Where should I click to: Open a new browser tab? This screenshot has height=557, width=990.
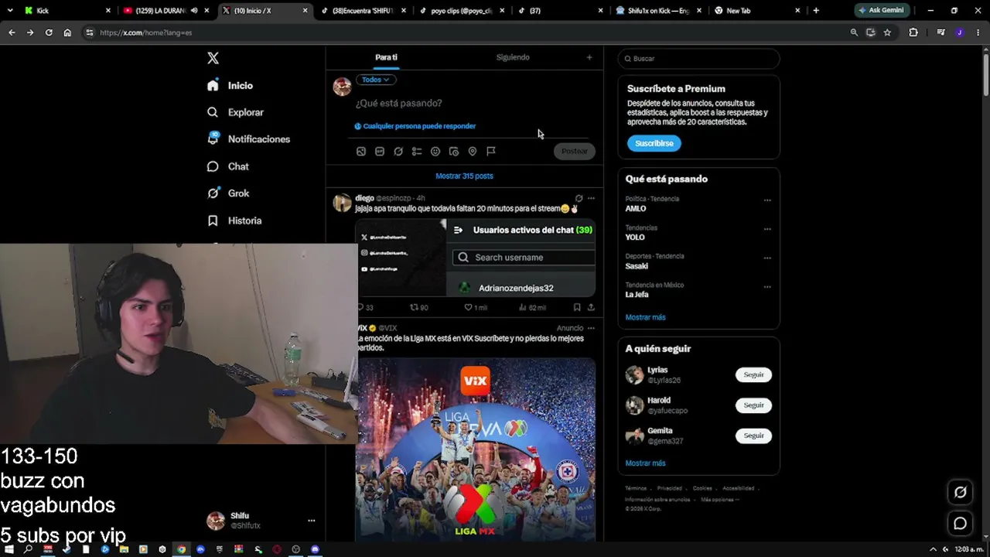point(816,11)
